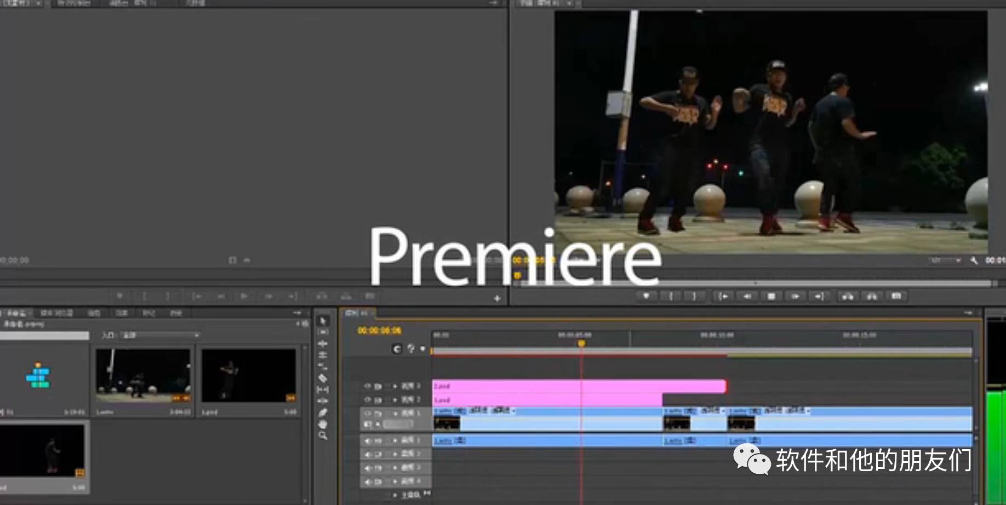Select the Slip tool
Viewport: 1006px width, 505px height.
[323, 390]
